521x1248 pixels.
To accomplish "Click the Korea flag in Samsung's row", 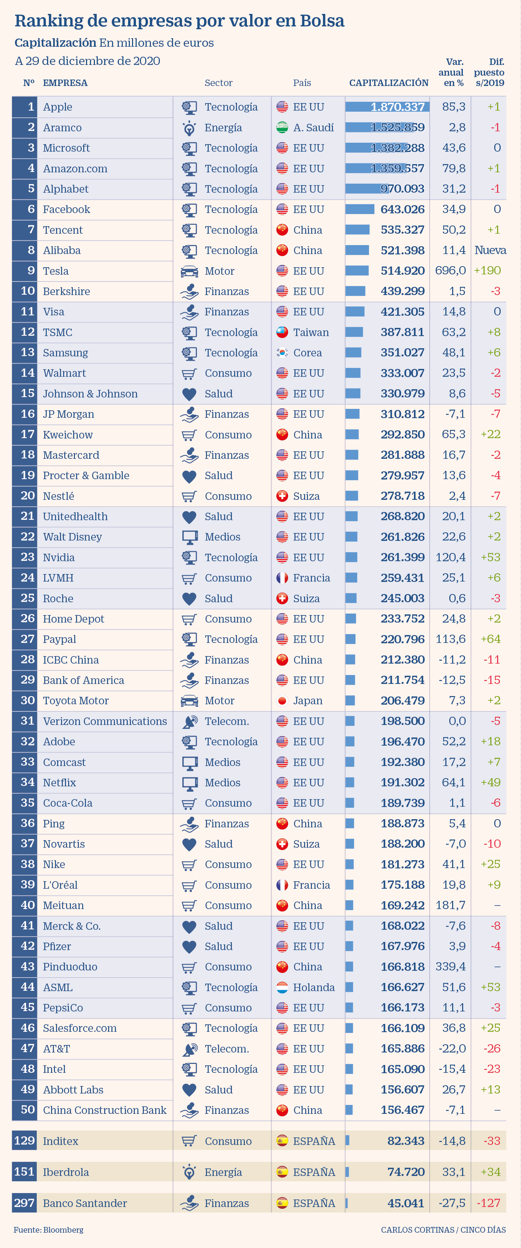I will click(282, 353).
